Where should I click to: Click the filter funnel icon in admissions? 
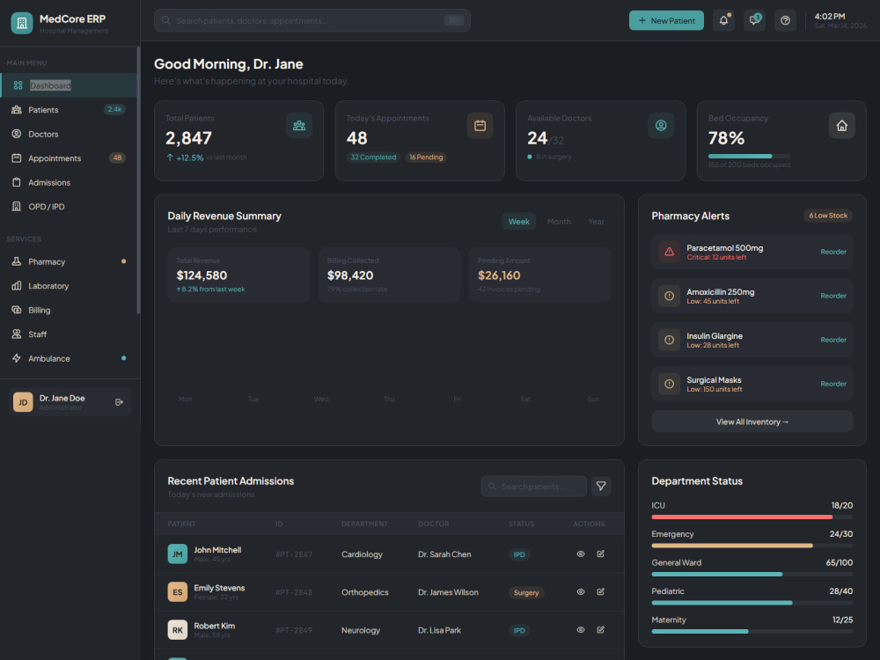tap(601, 486)
